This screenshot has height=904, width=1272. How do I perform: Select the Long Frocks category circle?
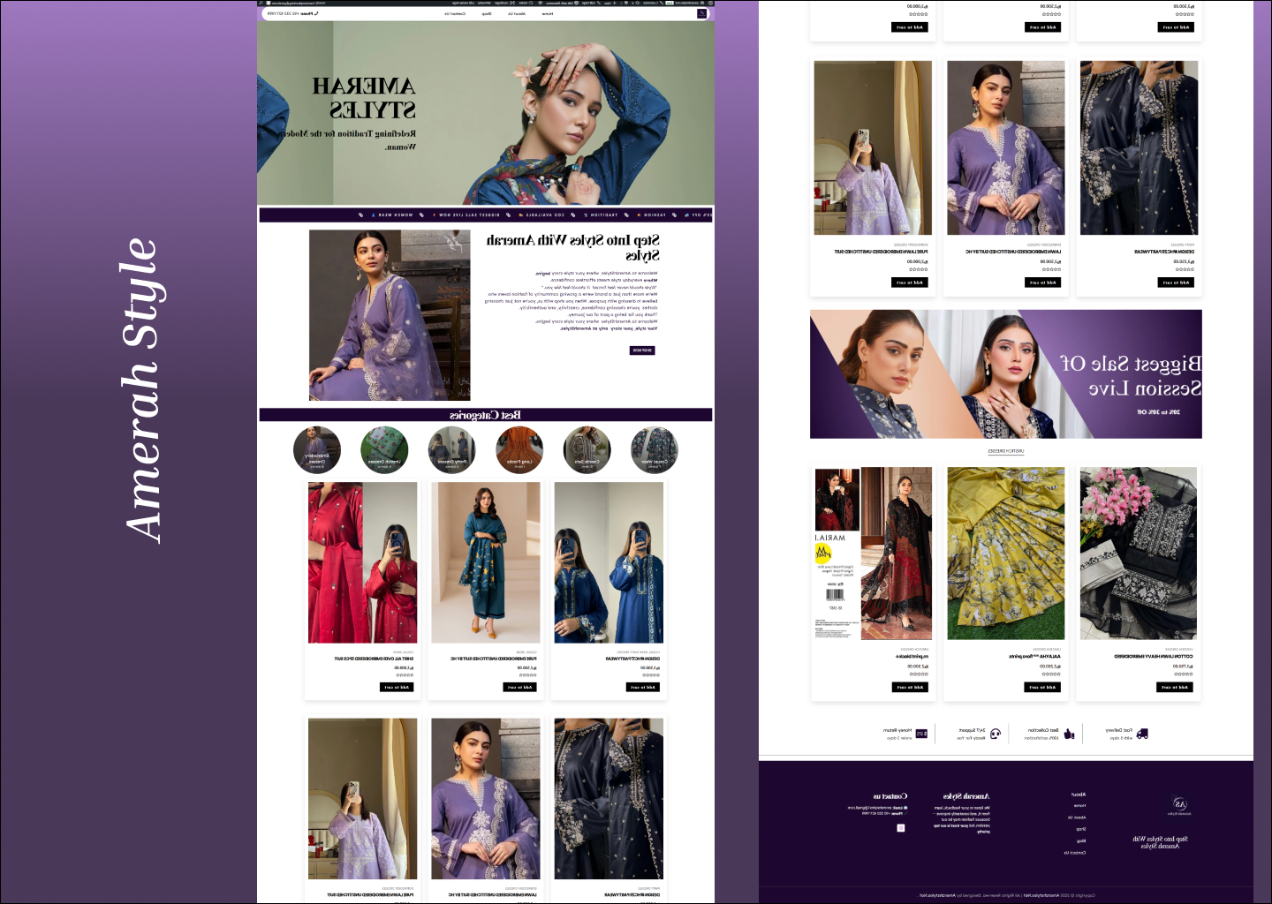(x=519, y=449)
